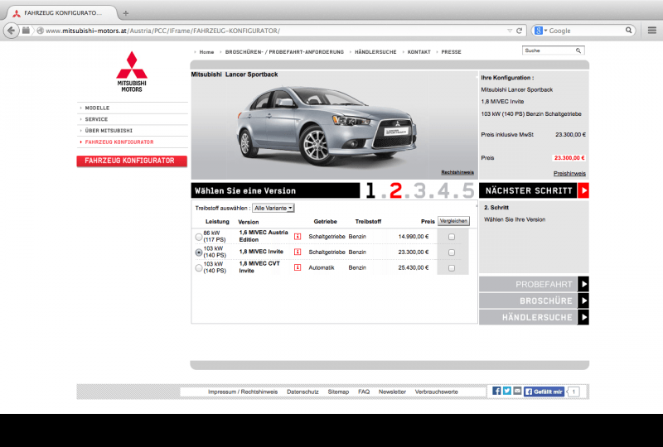Click the arrow beside Broschüre
Viewport: 663px width, 447px height.
583,300
